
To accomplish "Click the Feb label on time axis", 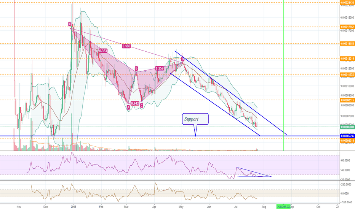I will click(x=101, y=206).
